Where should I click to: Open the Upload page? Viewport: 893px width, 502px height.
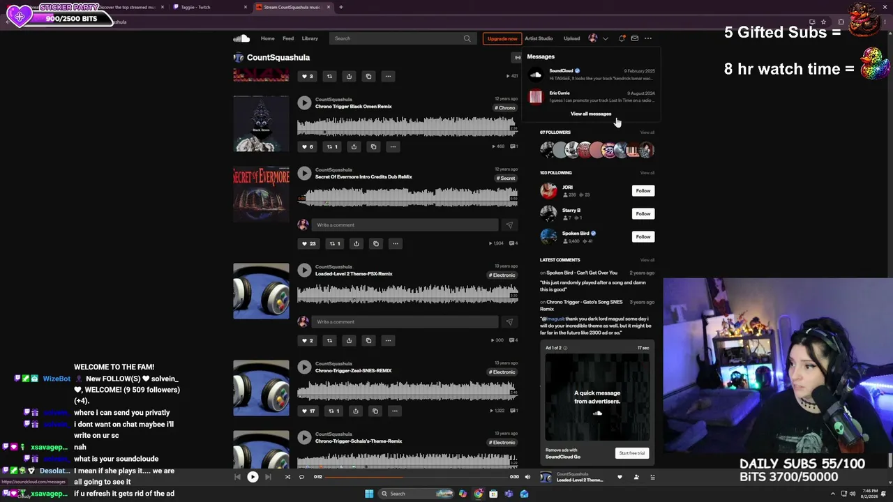tap(571, 38)
